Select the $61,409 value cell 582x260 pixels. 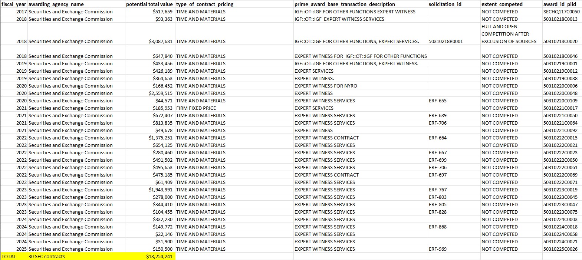point(150,182)
